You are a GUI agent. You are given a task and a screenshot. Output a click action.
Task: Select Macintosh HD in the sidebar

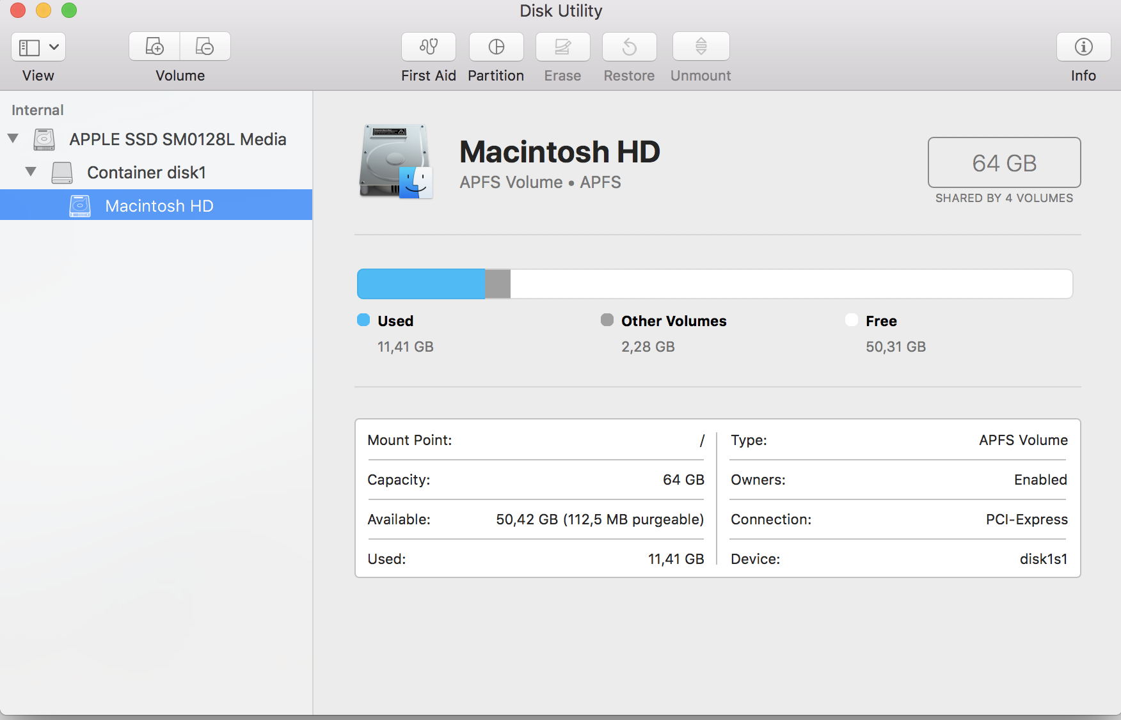(158, 205)
